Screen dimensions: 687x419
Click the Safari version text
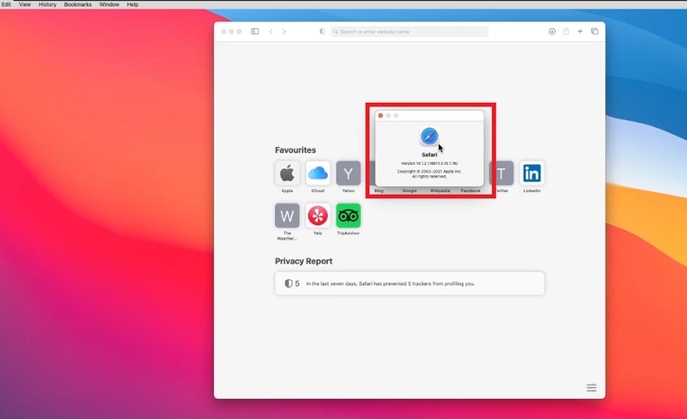tap(429, 163)
